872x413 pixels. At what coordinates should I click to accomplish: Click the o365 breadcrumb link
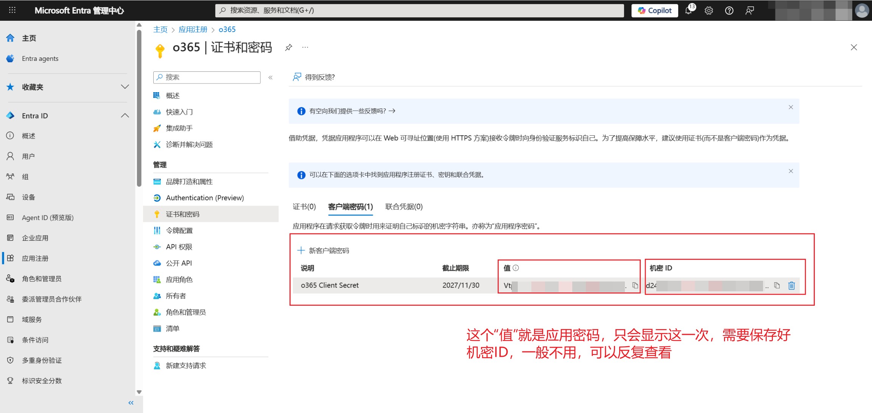click(x=227, y=29)
